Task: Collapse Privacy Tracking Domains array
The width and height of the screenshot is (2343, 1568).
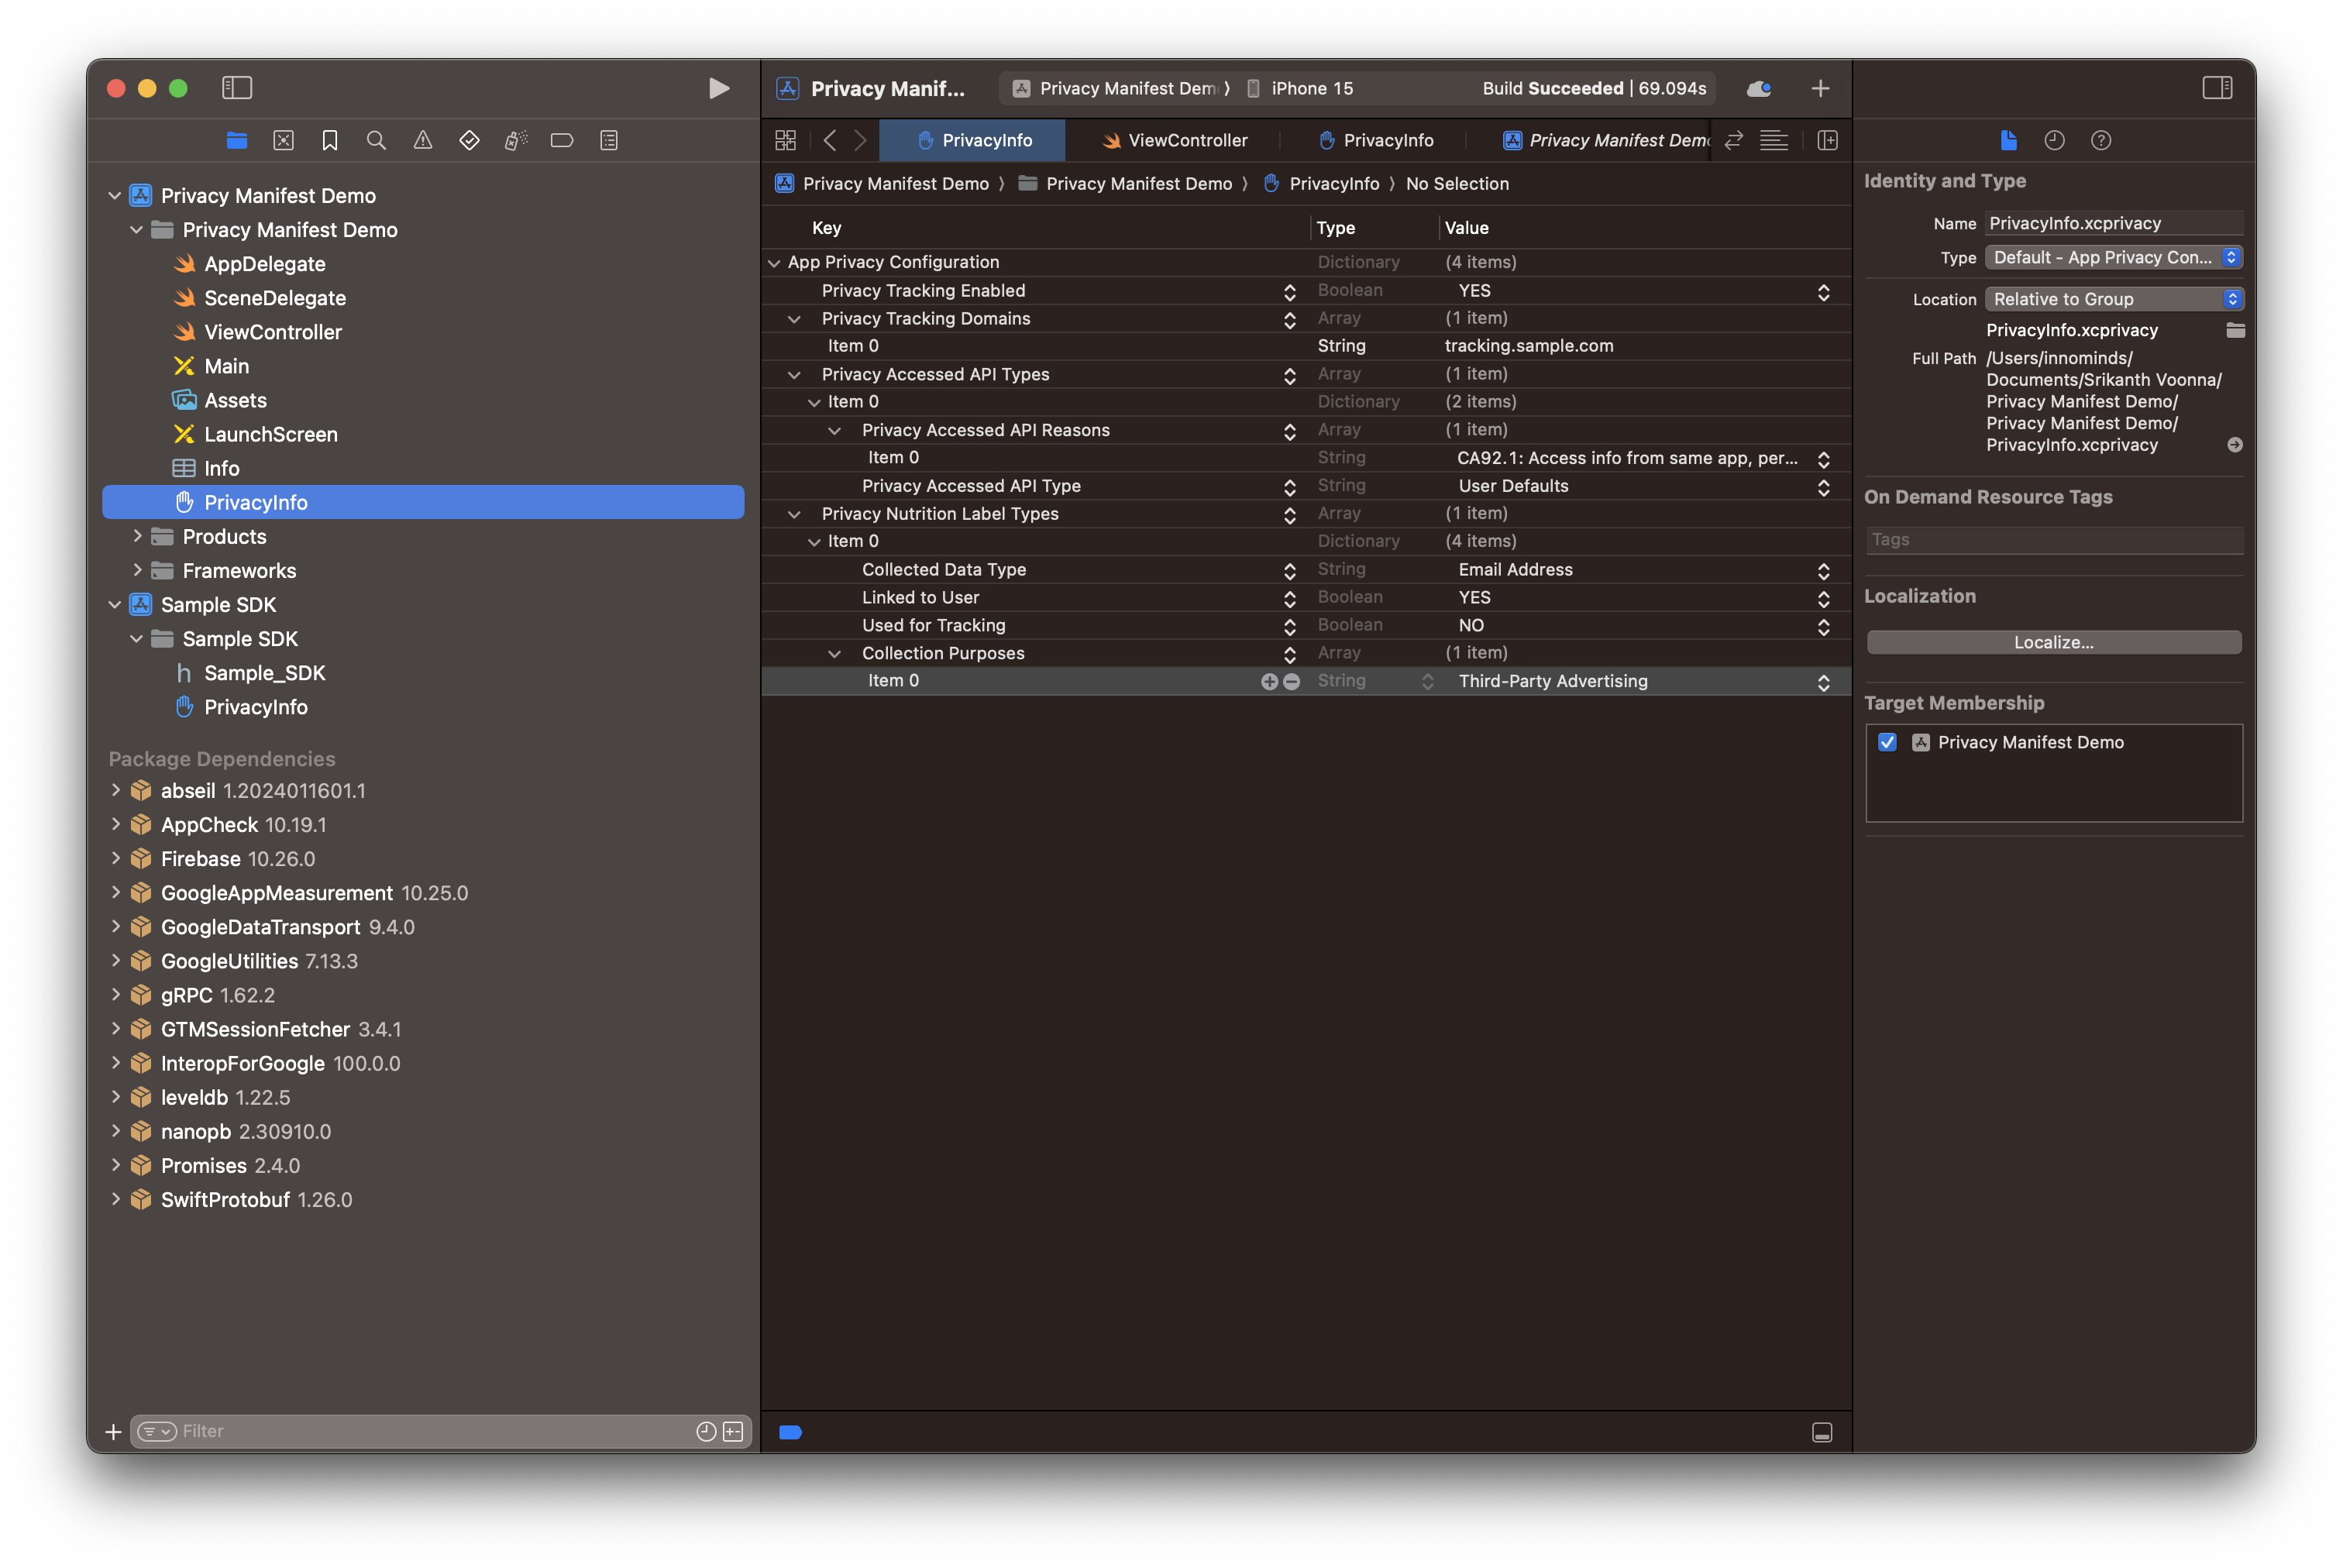Action: tap(794, 319)
